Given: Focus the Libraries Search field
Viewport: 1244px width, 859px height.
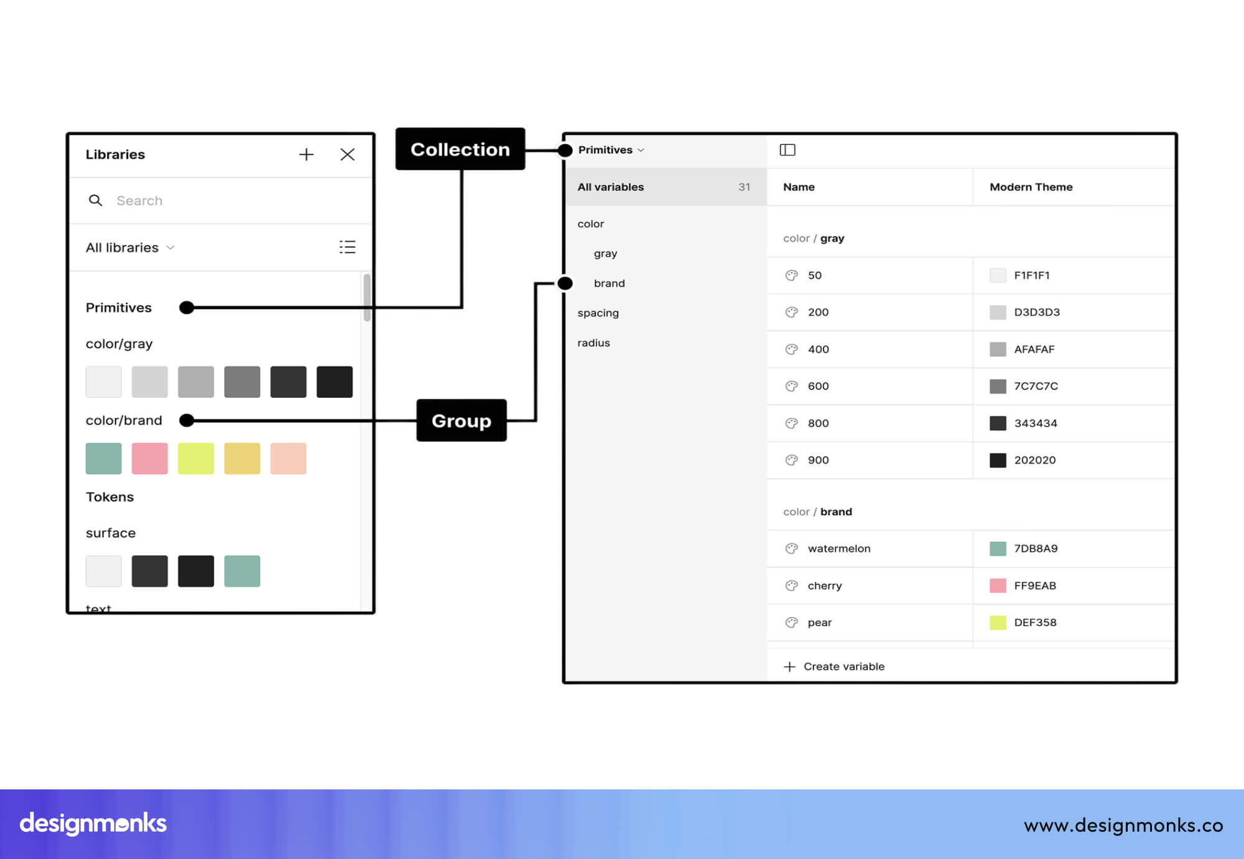Looking at the screenshot, I should click(x=221, y=200).
